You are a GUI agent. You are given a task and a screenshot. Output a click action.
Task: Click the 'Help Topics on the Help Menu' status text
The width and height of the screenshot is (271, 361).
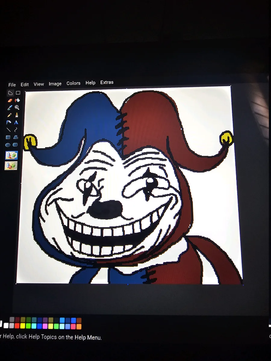(x=65, y=337)
